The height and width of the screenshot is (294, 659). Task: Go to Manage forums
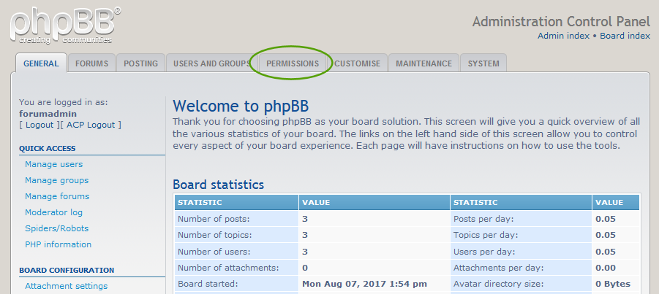[57, 196]
